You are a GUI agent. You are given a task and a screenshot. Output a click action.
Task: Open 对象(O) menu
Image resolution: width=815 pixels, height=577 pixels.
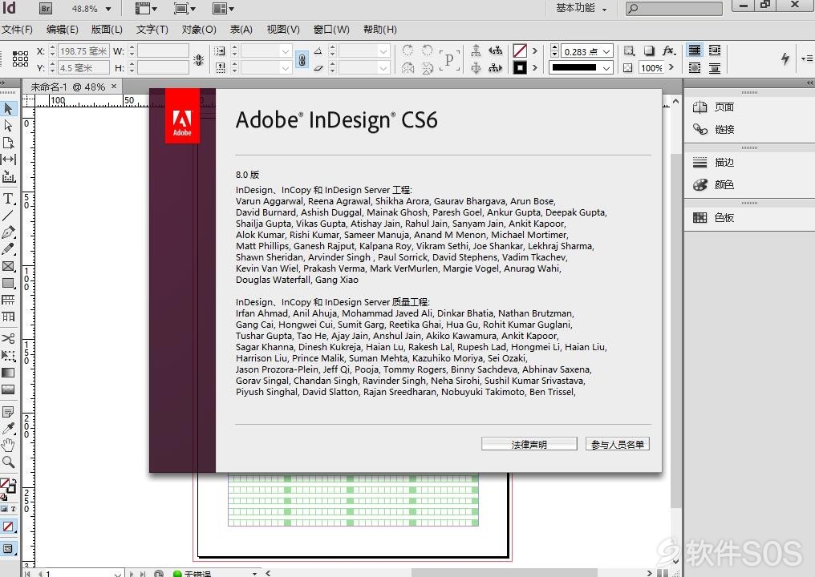[199, 30]
